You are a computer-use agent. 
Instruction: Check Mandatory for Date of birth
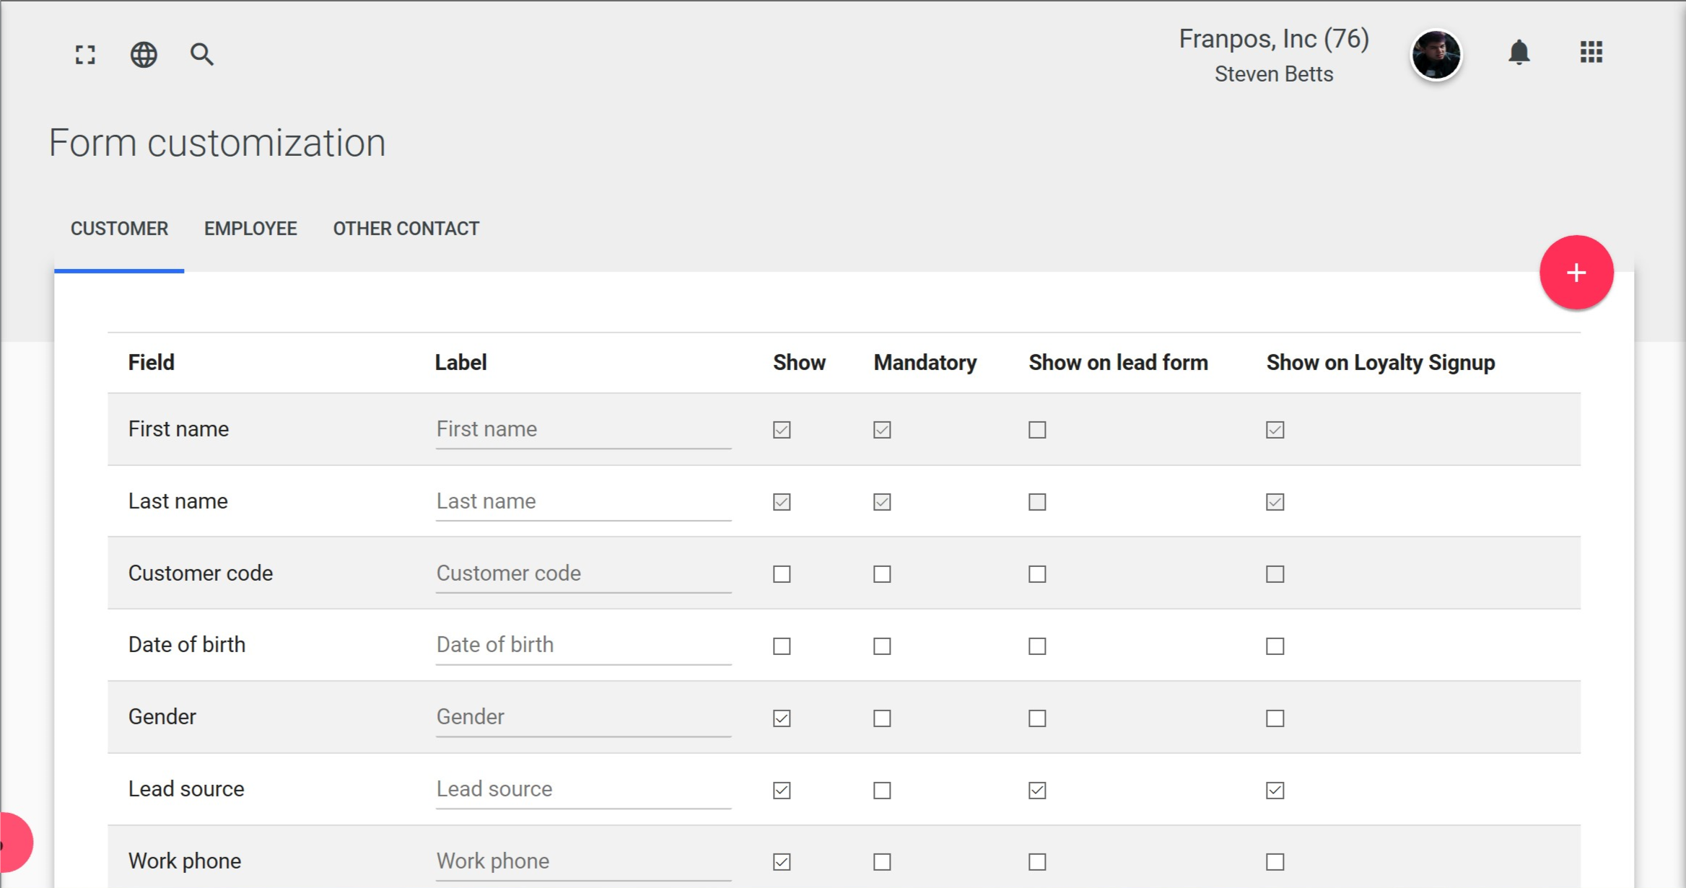point(882,646)
